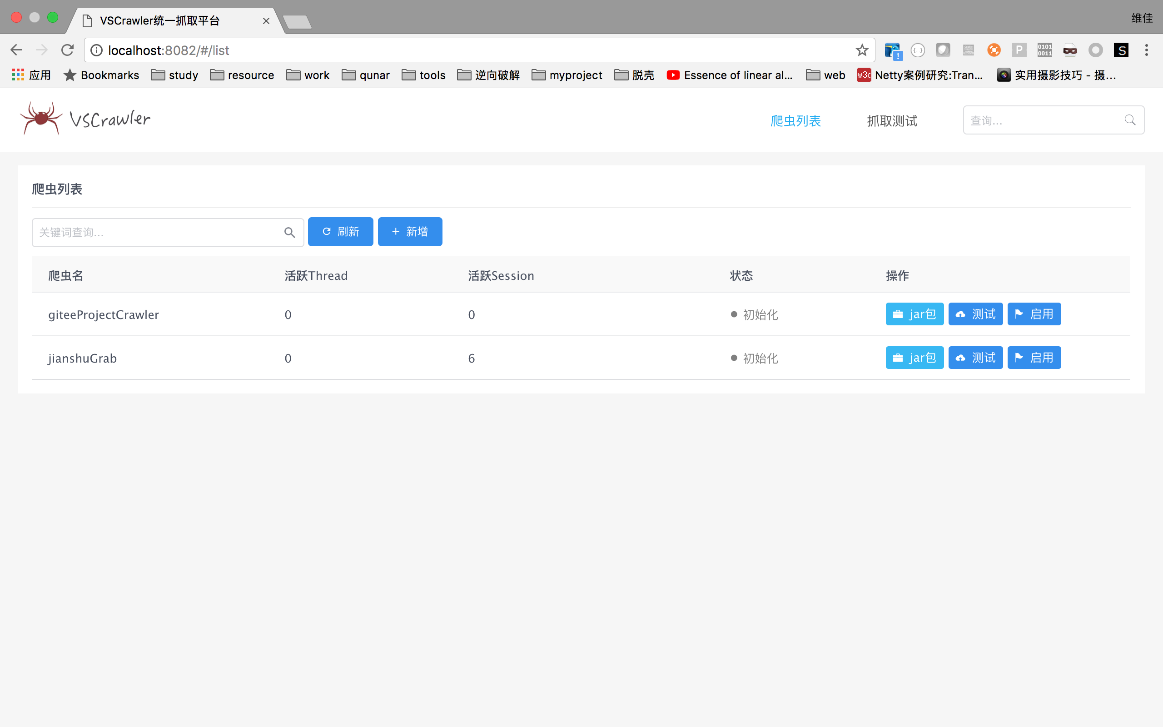Screen dimensions: 1163x727
Task: Bookmark this page with the star icon
Action: click(862, 50)
